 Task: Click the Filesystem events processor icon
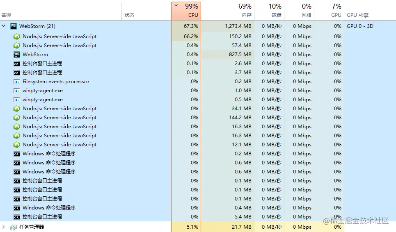click(x=17, y=82)
